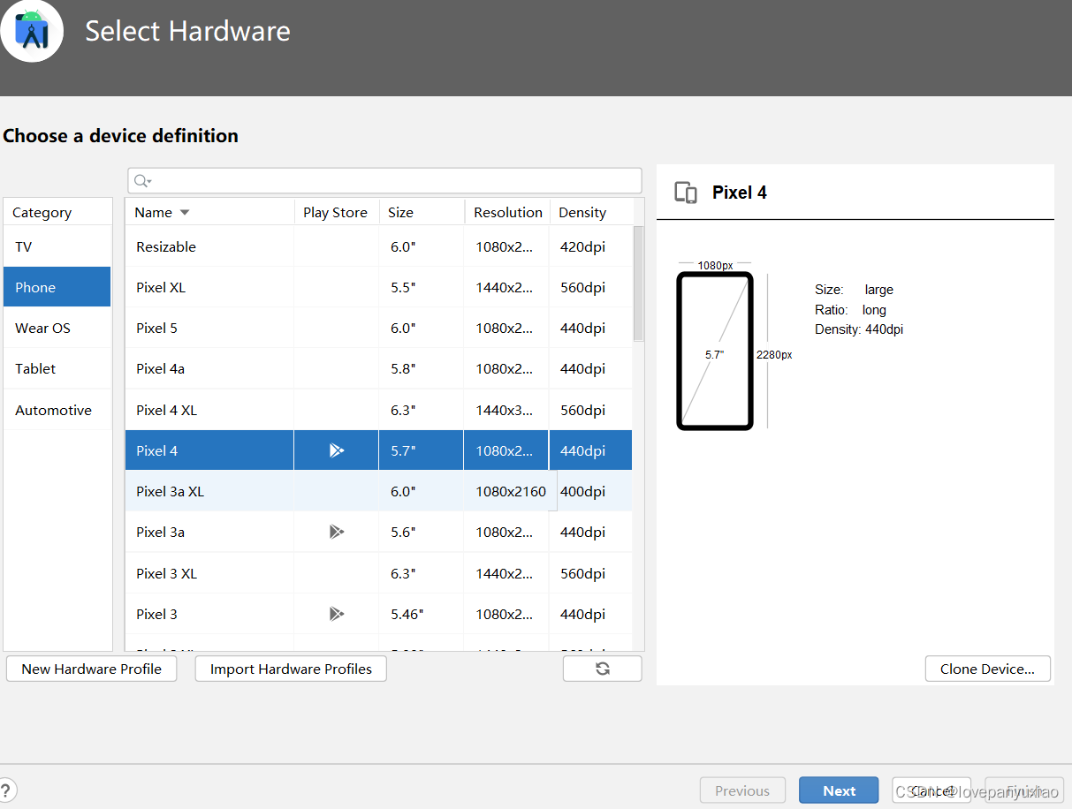Click the Ratio: long text in preview
The image size is (1072, 809).
850,310
